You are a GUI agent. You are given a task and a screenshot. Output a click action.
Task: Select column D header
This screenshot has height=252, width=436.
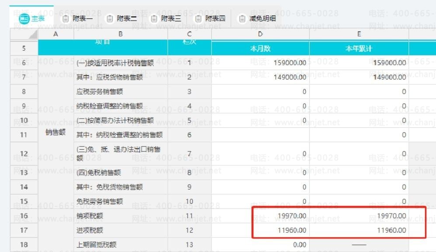point(260,34)
